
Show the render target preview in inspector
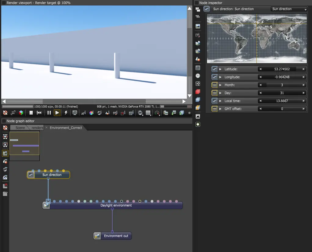click(x=198, y=26)
